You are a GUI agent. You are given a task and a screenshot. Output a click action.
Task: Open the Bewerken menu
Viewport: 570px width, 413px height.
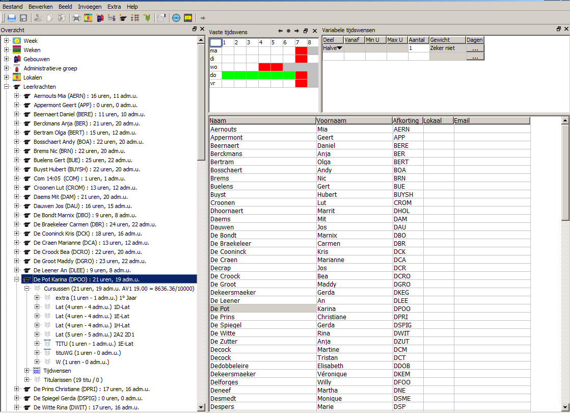coord(40,7)
